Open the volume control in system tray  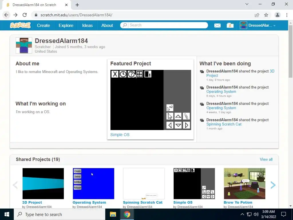tap(256, 214)
